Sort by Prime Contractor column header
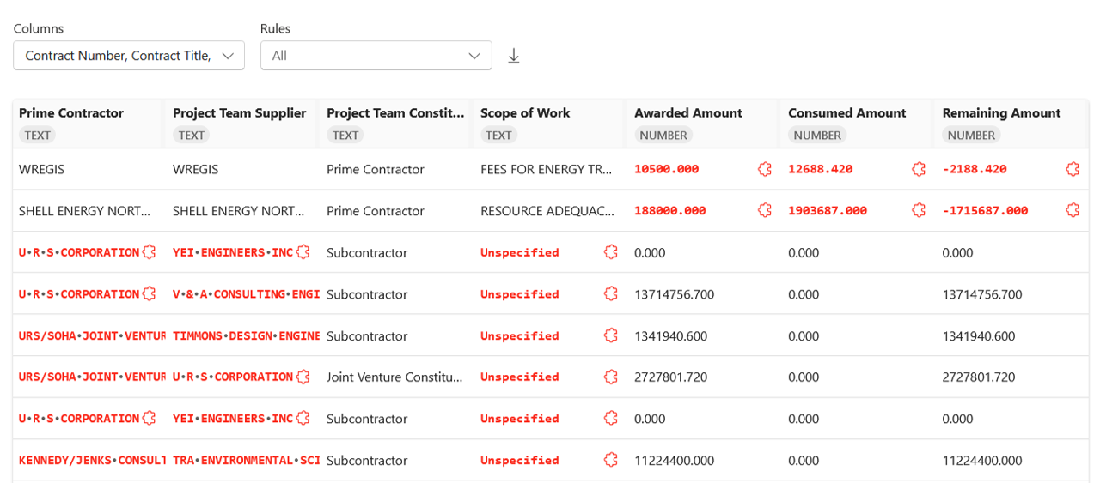Screen dimensions: 1100x483 click(71, 113)
